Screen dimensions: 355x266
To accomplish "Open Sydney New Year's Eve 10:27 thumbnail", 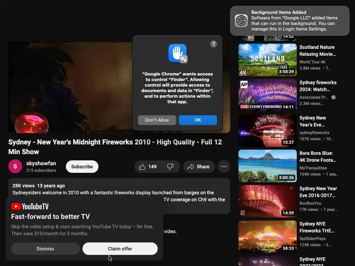I will tap(267, 131).
